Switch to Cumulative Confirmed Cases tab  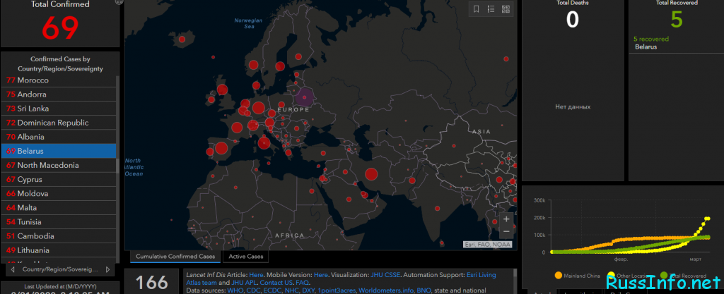175,256
